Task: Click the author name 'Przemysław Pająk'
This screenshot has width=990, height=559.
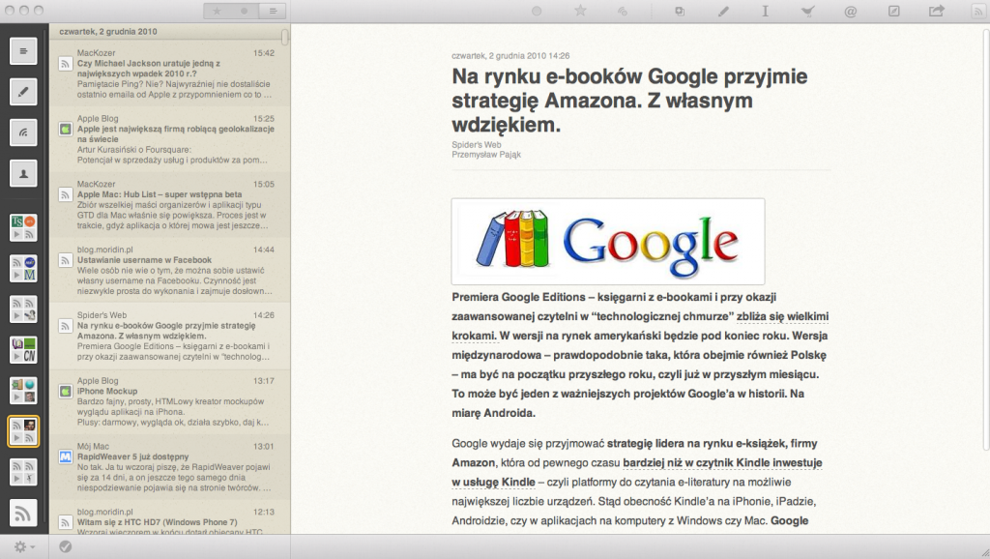Action: click(x=486, y=154)
